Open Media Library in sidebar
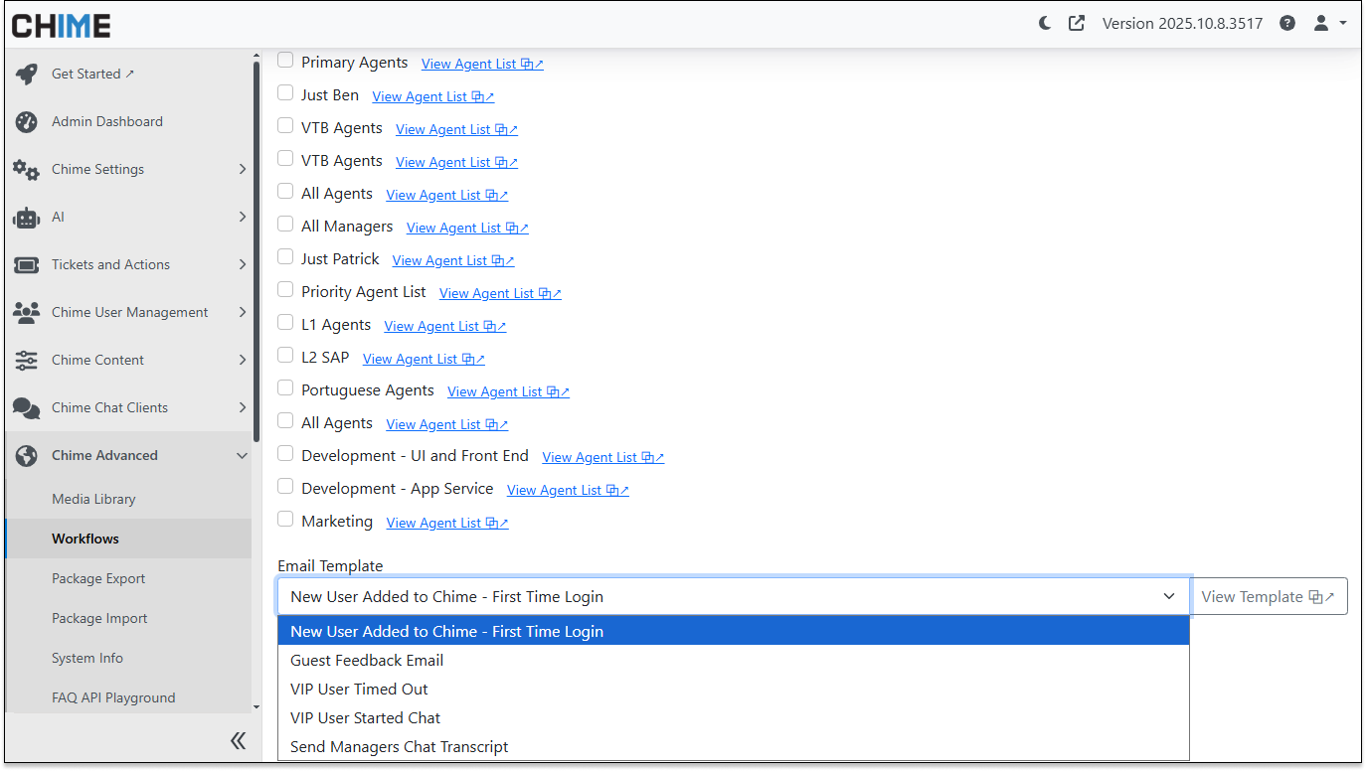Viewport: 1366px width, 771px height. click(93, 499)
